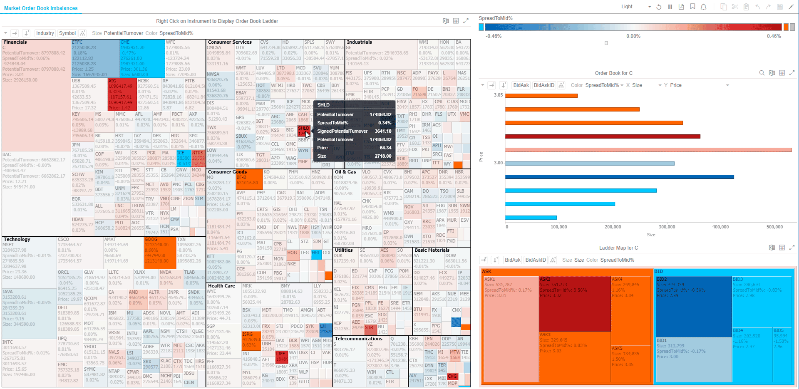Maximize the Order Book for C panel

click(x=792, y=73)
